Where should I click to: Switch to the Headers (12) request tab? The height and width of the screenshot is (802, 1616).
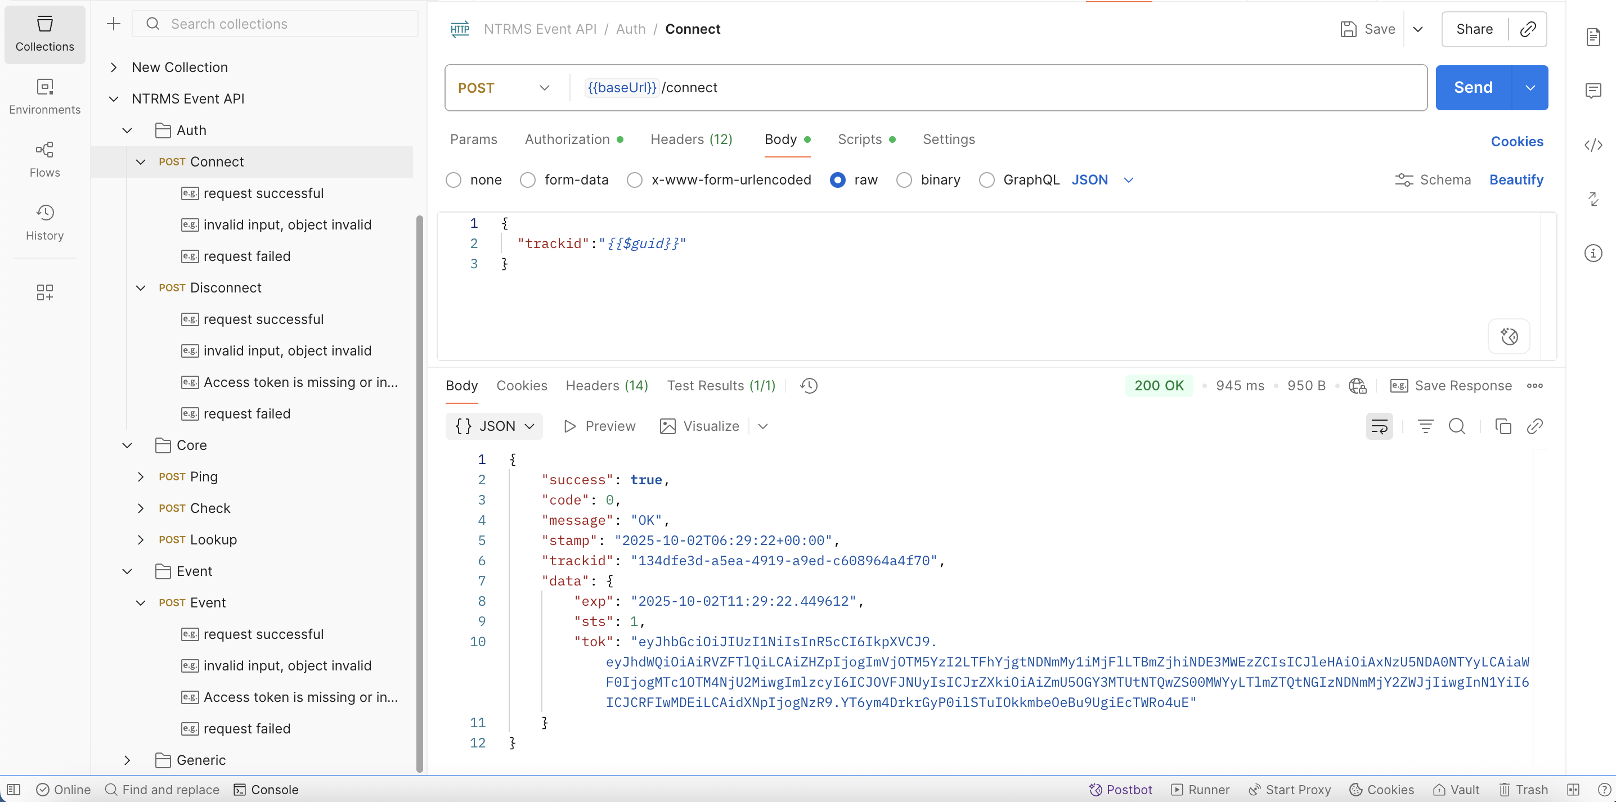pos(691,139)
